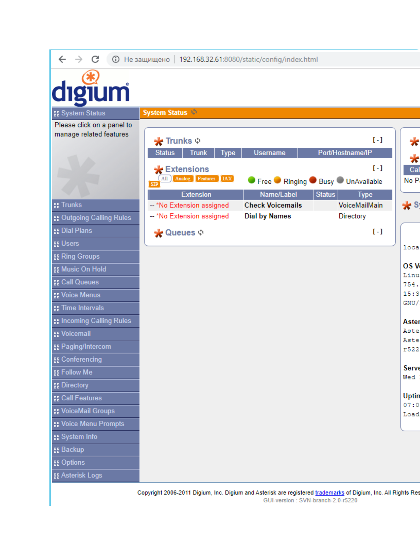Viewport: 420px width, 544px height.
Task: Open Voice Menu Prompts in the sidebar
Action: [x=96, y=424]
